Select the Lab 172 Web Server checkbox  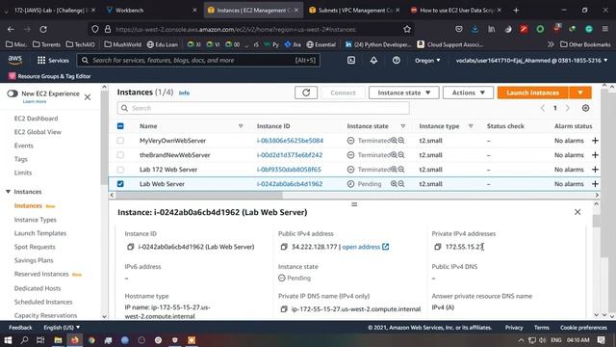click(x=120, y=170)
